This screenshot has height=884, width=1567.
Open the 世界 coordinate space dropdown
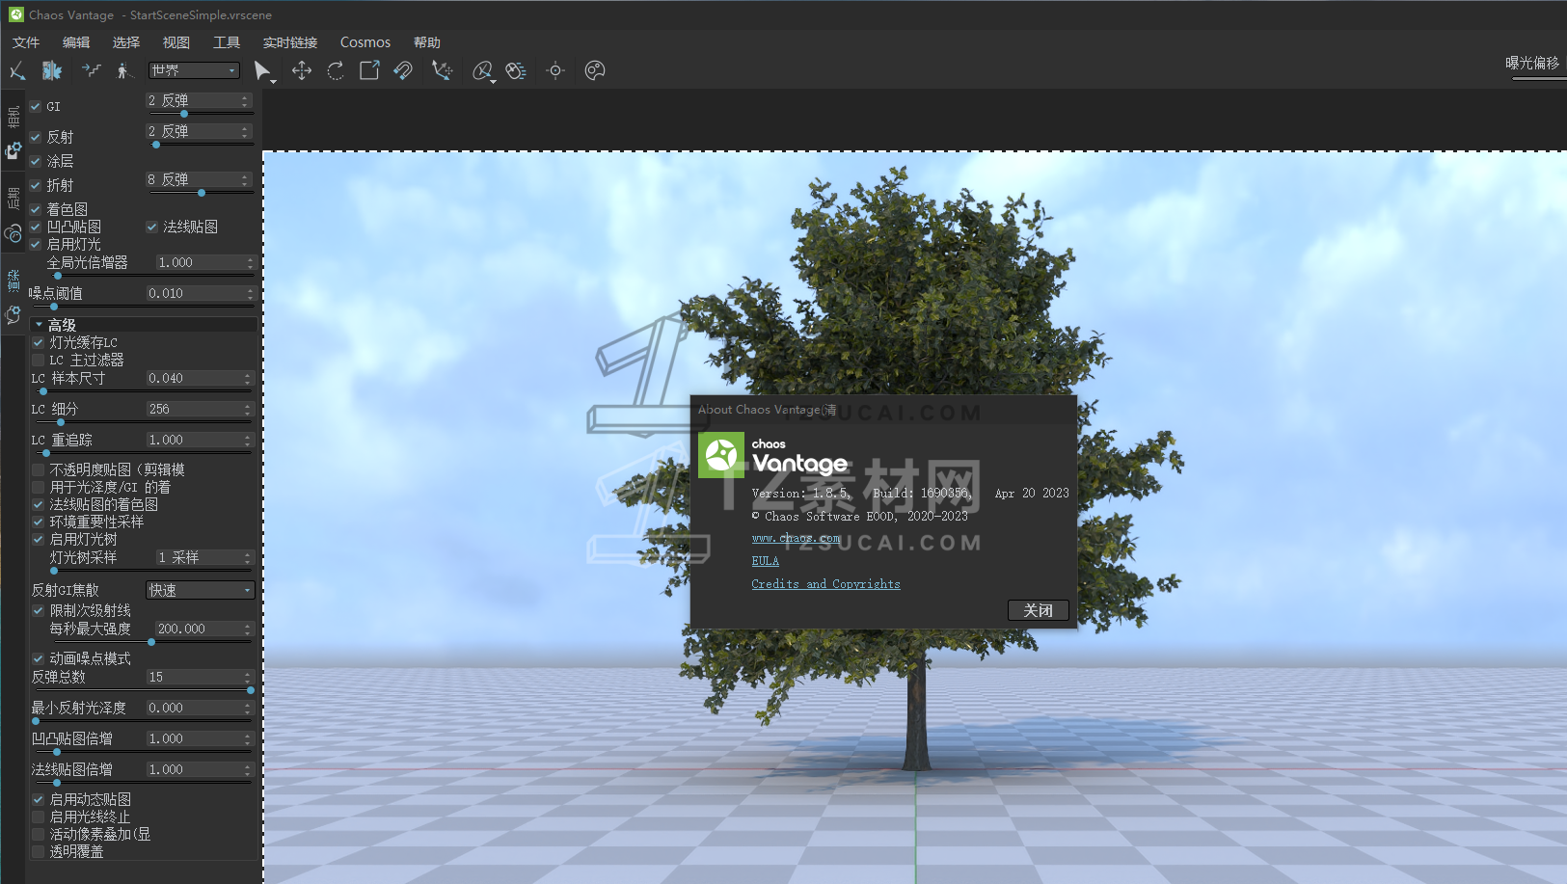point(194,70)
